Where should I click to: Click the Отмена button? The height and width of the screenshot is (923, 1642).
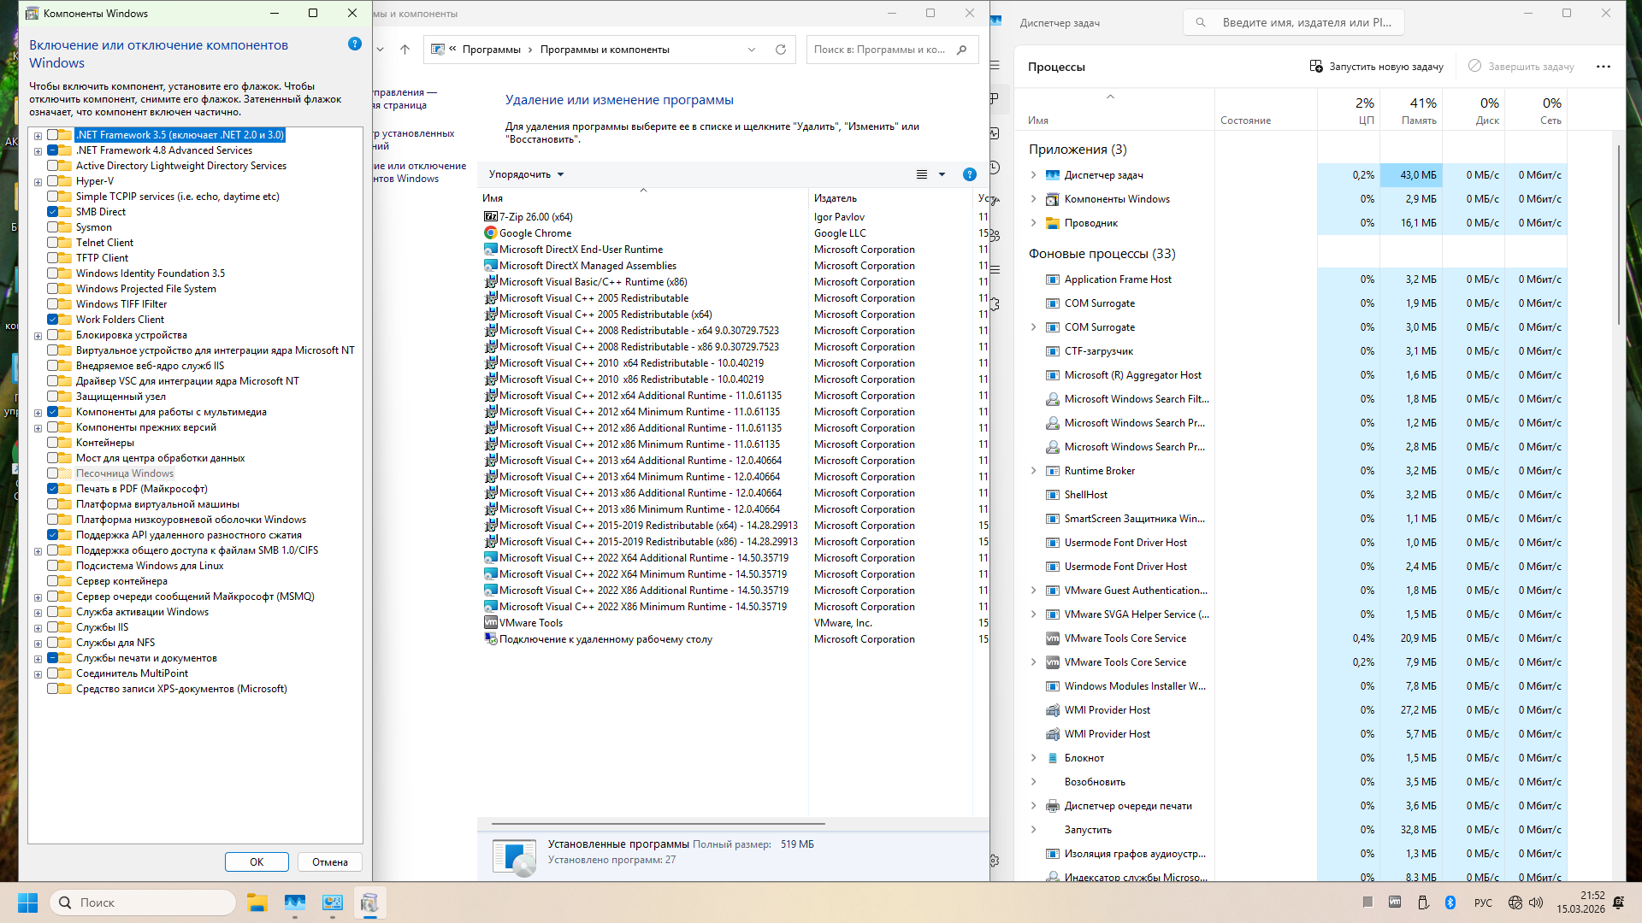(x=329, y=861)
